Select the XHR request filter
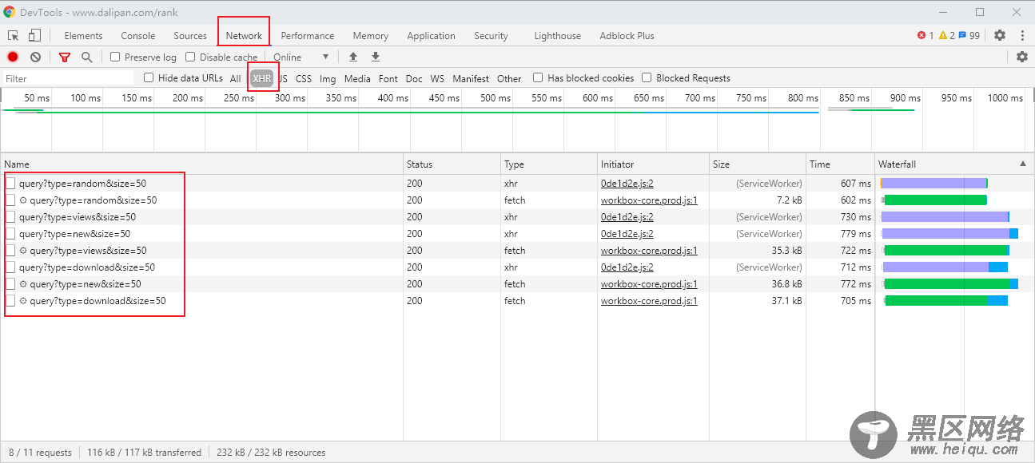This screenshot has height=463, width=1035. tap(262, 78)
